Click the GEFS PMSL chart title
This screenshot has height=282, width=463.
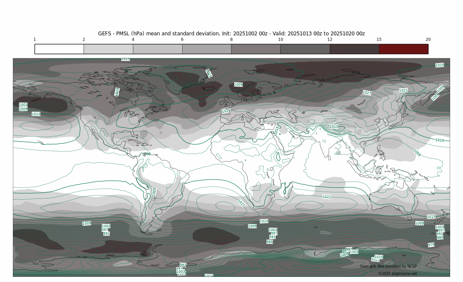(231, 33)
